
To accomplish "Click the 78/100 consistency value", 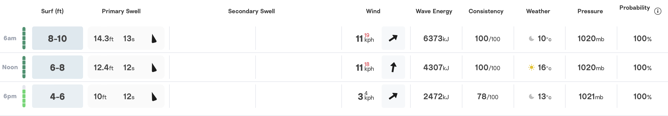I will point(488,96).
